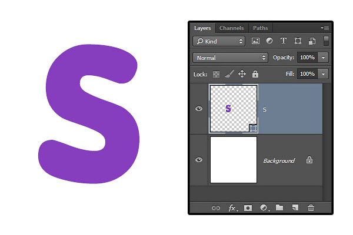Lock position move icon
This screenshot has width=353, height=235.
tap(242, 74)
